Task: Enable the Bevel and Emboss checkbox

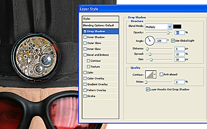Action: pos(85,55)
